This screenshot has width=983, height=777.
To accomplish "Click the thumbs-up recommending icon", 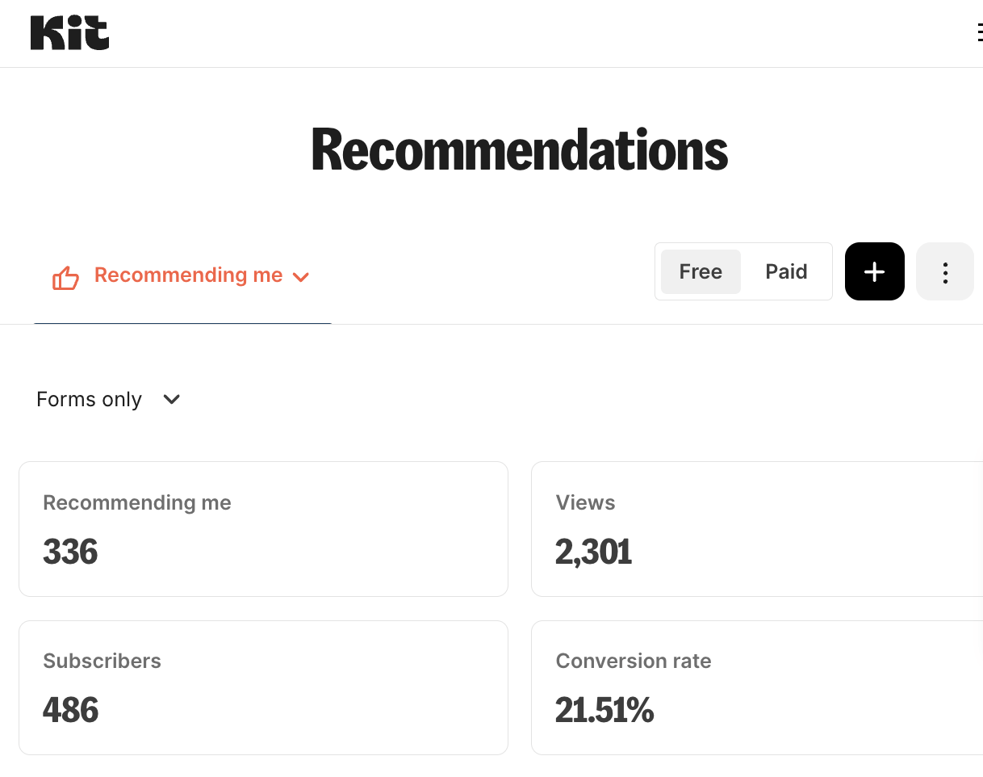I will (65, 278).
